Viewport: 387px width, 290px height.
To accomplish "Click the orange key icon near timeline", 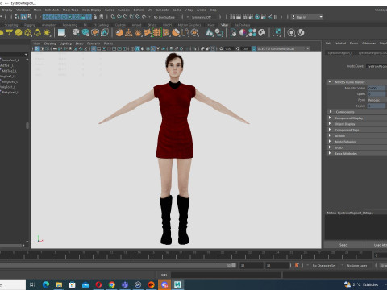I will [297, 265].
